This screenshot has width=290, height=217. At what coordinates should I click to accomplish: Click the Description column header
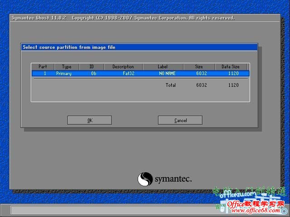click(x=123, y=66)
